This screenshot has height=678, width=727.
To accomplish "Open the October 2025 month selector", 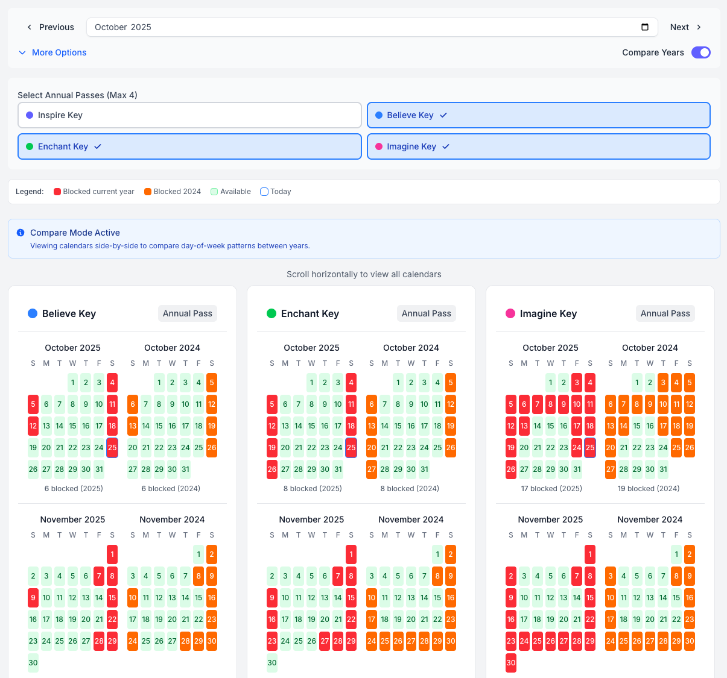I will pyautogui.click(x=362, y=27).
